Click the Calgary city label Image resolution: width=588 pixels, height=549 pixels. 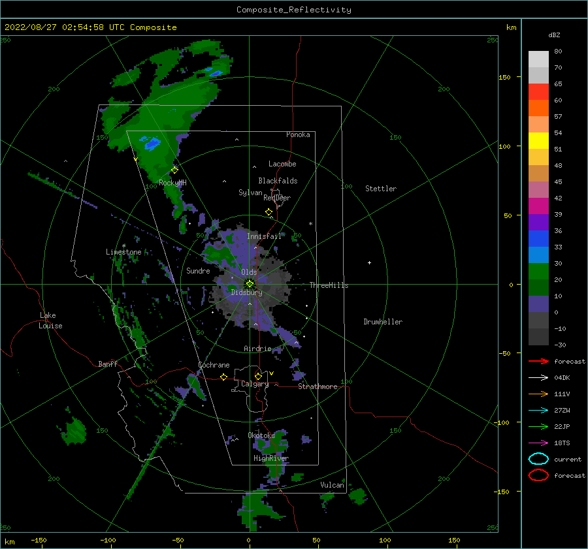255,384
